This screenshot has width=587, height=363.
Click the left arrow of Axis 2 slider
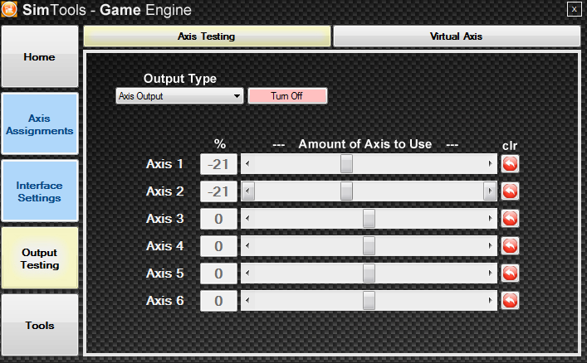[247, 191]
